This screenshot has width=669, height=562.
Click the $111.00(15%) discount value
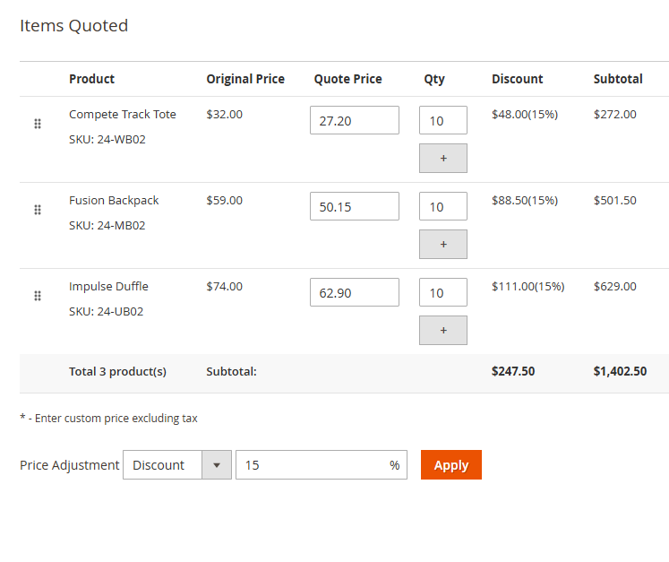click(x=528, y=287)
